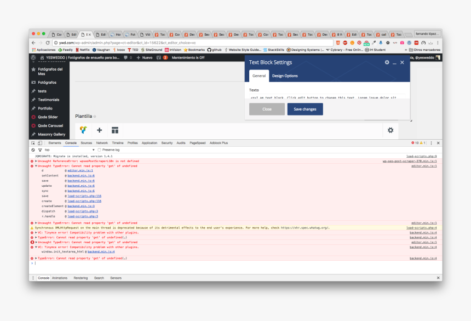The width and height of the screenshot is (471, 321).
Task: Collapse the first expanded Uncaught TypeError stack trace
Action: coord(36,166)
